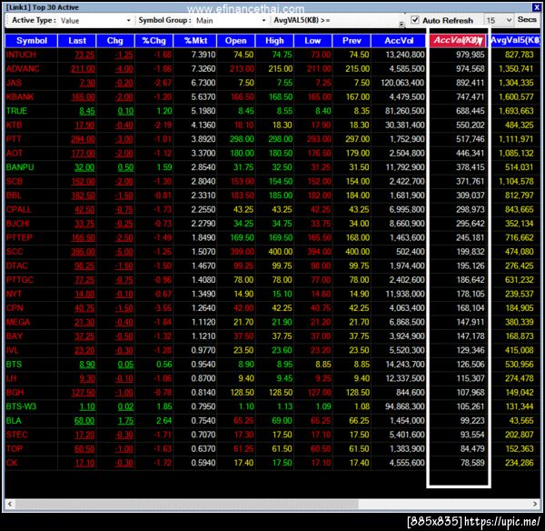Click the horizontal scrollbar thumb
The height and width of the screenshot is (531, 545).
pyautogui.click(x=186, y=504)
